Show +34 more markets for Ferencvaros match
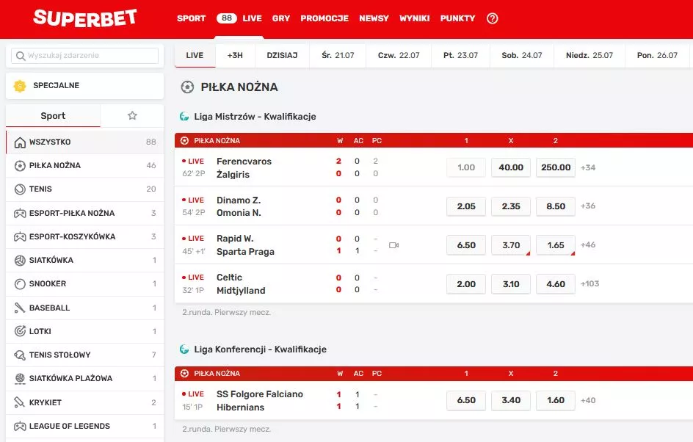Screen dimensions: 693x442 (588, 167)
